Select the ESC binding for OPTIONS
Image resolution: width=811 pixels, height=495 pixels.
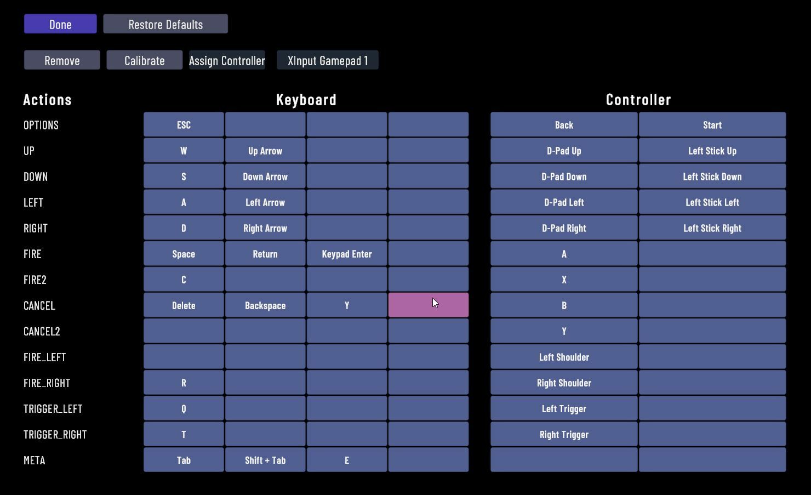coord(184,125)
